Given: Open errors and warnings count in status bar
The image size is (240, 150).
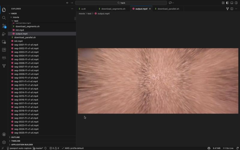Looking at the screenshot, I should 54,148.
